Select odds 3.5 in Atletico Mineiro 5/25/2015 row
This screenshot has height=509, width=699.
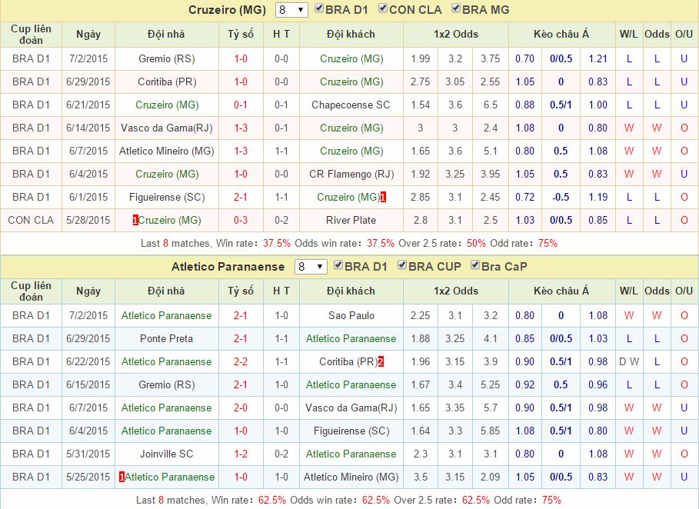tap(421, 477)
